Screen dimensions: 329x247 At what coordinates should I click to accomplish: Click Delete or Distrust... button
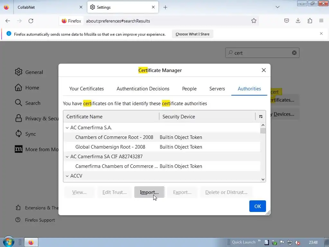(226, 192)
